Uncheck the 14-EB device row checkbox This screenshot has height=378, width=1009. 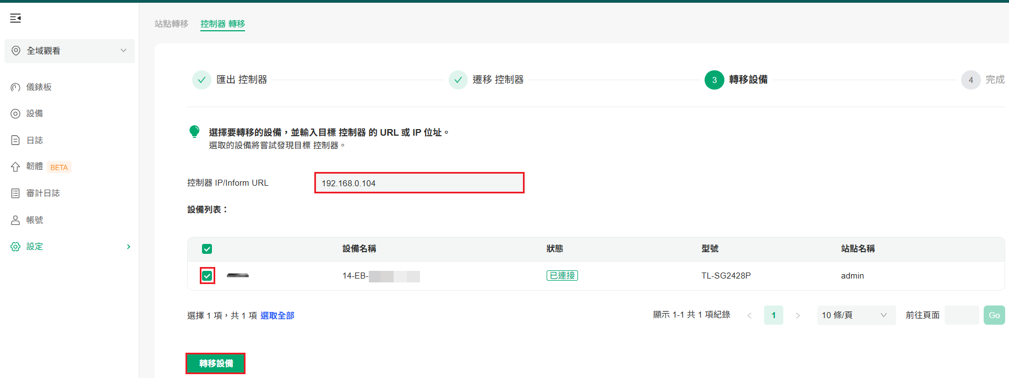click(x=207, y=276)
